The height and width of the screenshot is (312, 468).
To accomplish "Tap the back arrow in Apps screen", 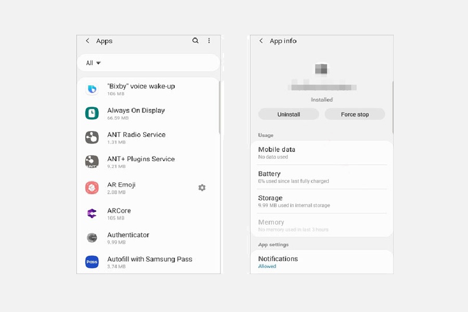I will pos(87,41).
